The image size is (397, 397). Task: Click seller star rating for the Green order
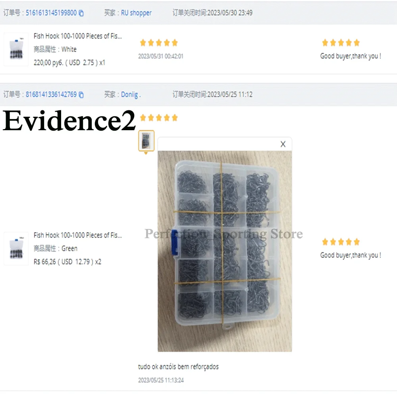pyautogui.click(x=341, y=242)
